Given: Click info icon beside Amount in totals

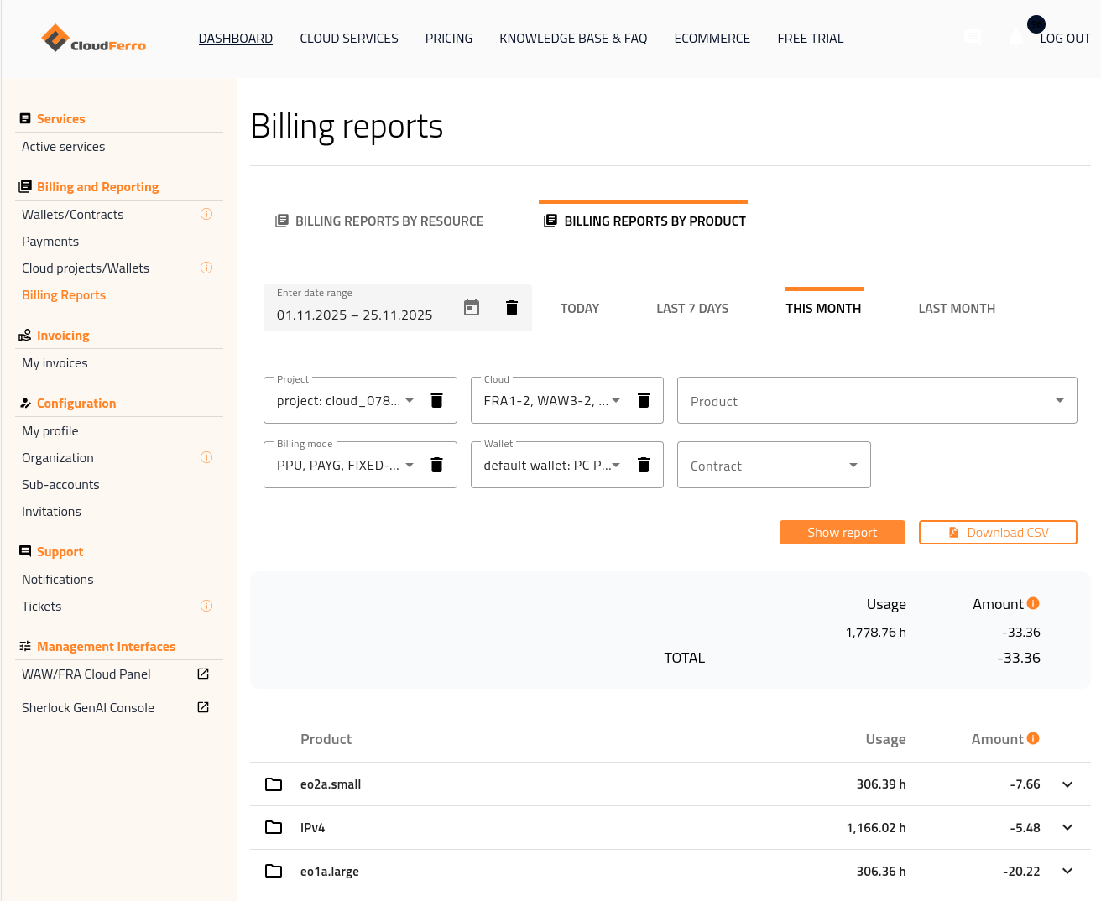Looking at the screenshot, I should click(x=1033, y=603).
